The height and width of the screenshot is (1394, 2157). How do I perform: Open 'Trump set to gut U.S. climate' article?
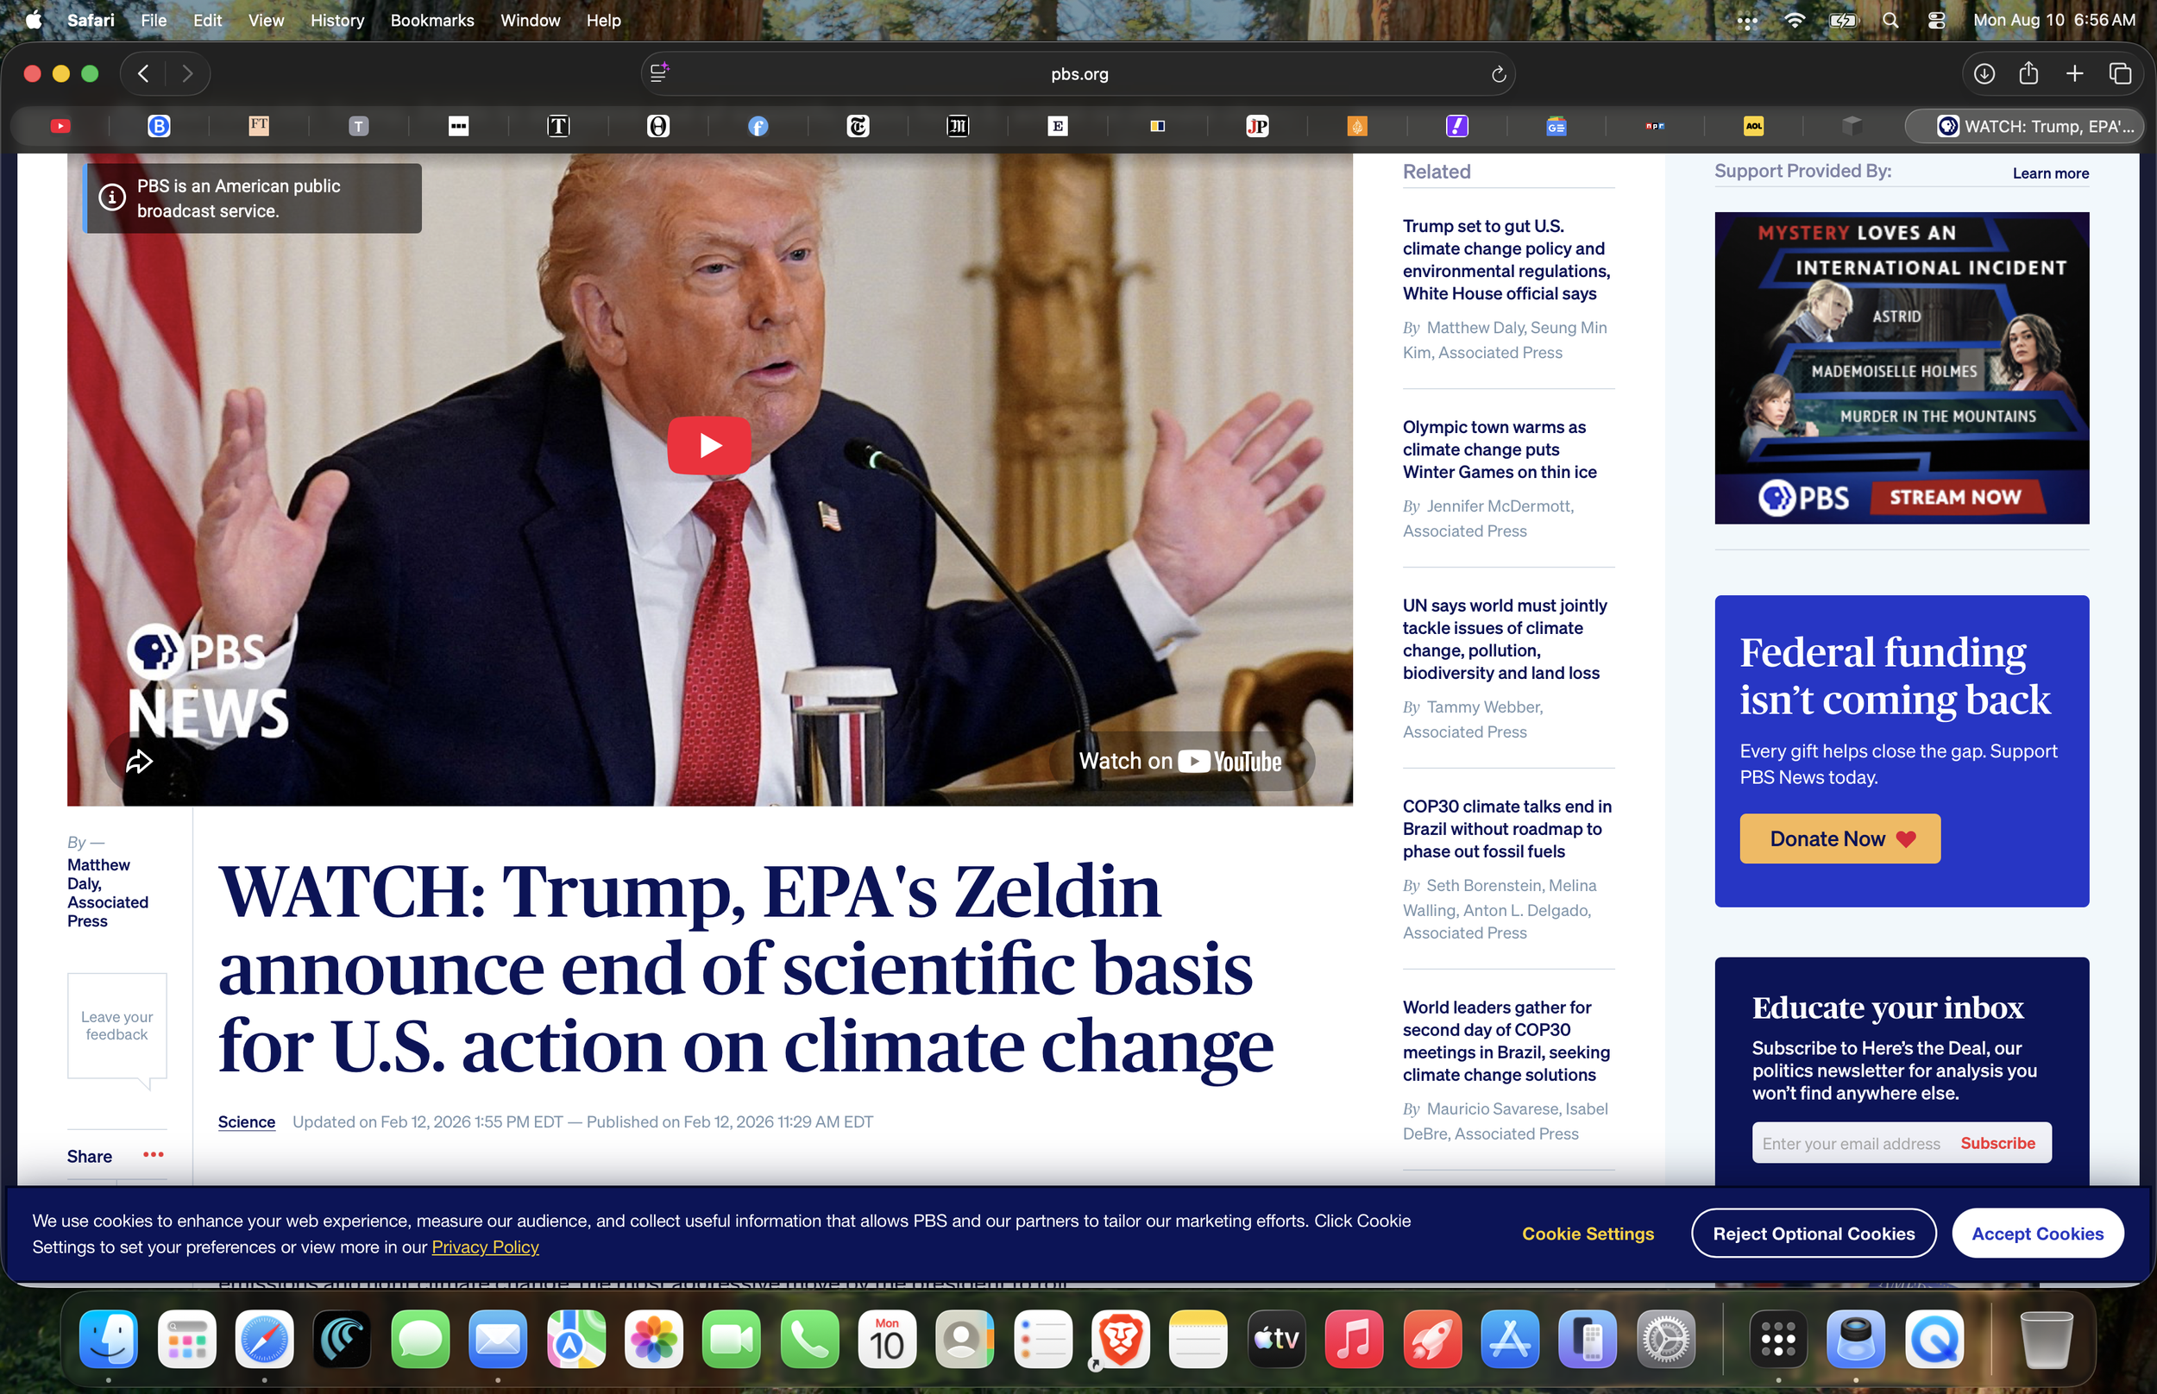1506,260
